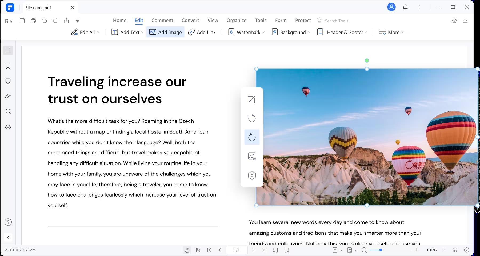Open the zoom percentage dropdown
Screen dimensions: 480x256
pos(443,250)
